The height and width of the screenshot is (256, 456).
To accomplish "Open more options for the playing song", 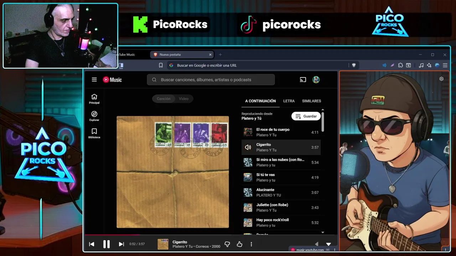I will point(251,244).
